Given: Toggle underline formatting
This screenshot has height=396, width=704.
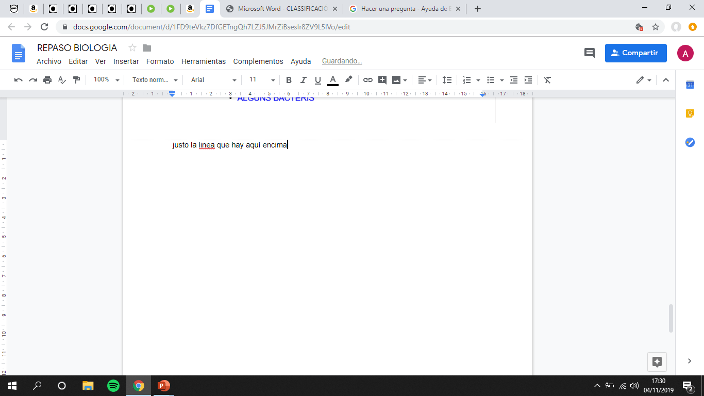Looking at the screenshot, I should (317, 80).
